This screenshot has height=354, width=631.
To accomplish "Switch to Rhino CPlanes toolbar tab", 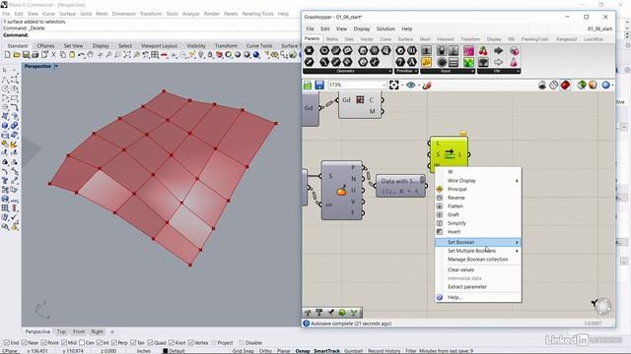I will pos(45,46).
